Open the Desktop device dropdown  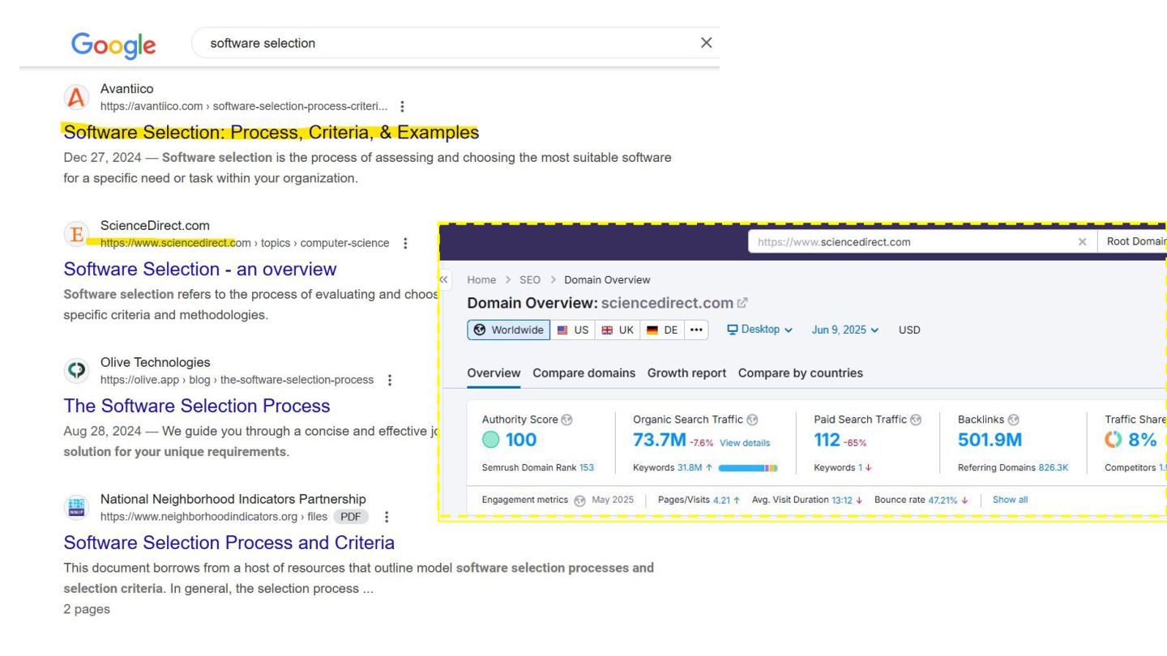pos(760,330)
